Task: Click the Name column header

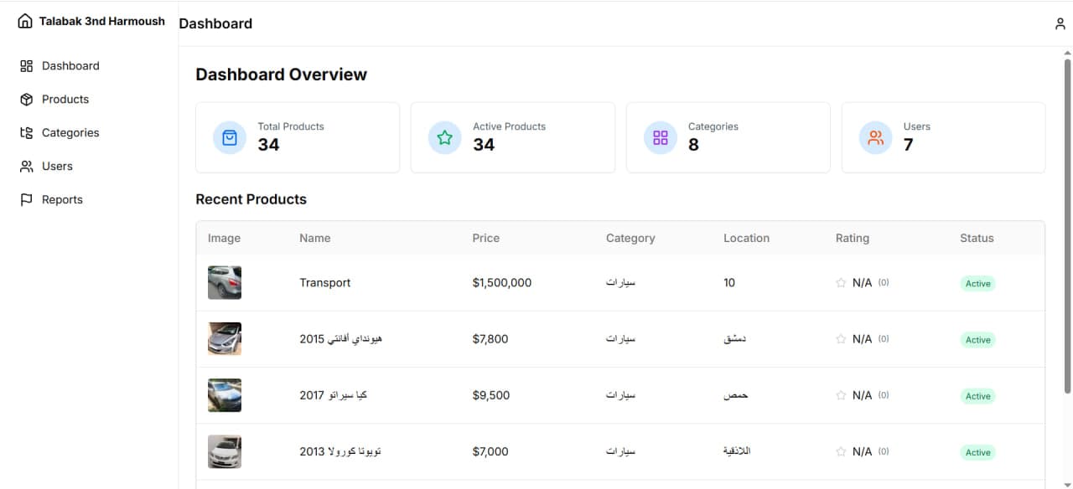Action: tap(315, 238)
